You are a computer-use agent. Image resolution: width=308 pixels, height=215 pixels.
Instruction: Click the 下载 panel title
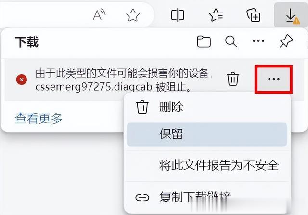tap(27, 42)
